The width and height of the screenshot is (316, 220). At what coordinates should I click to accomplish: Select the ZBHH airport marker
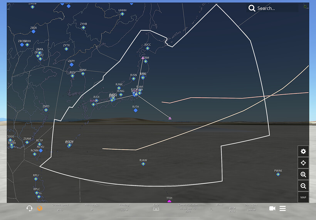27,45
